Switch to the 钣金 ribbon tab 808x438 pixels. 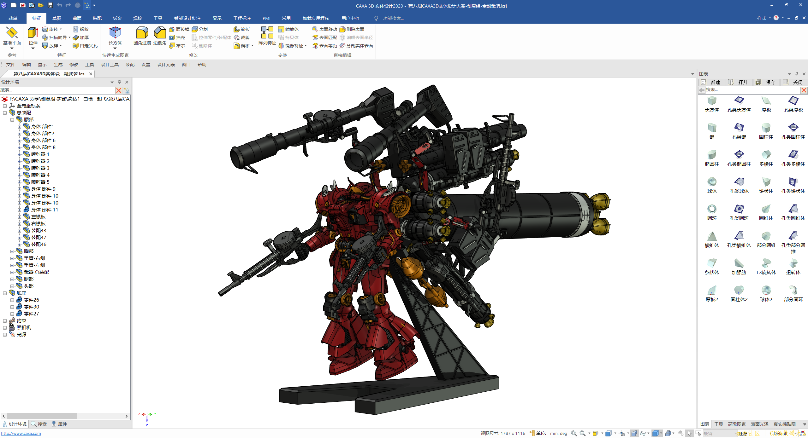click(x=117, y=18)
